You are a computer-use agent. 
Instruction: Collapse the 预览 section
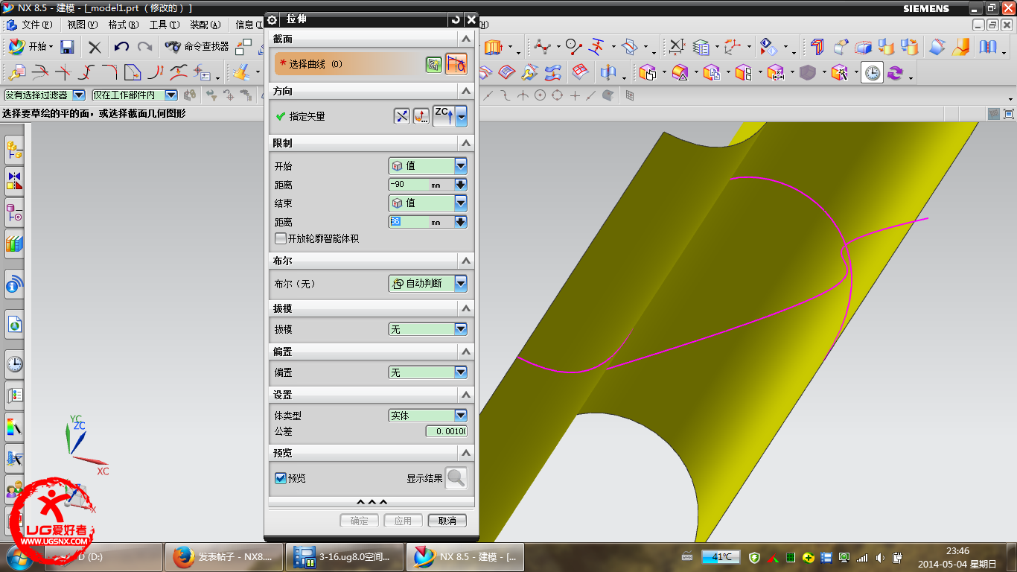pyautogui.click(x=466, y=453)
